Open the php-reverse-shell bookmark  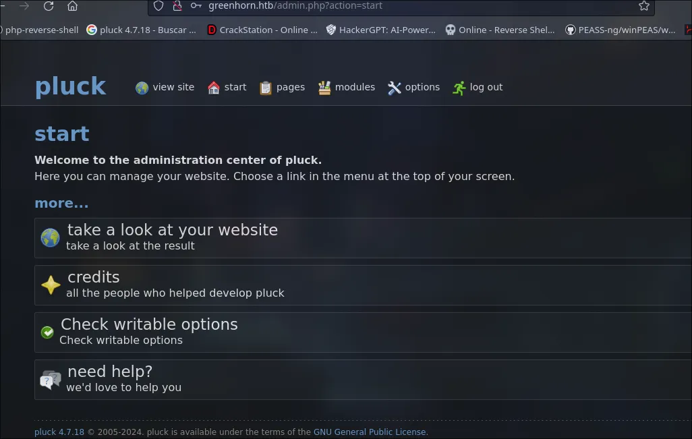tap(40, 30)
